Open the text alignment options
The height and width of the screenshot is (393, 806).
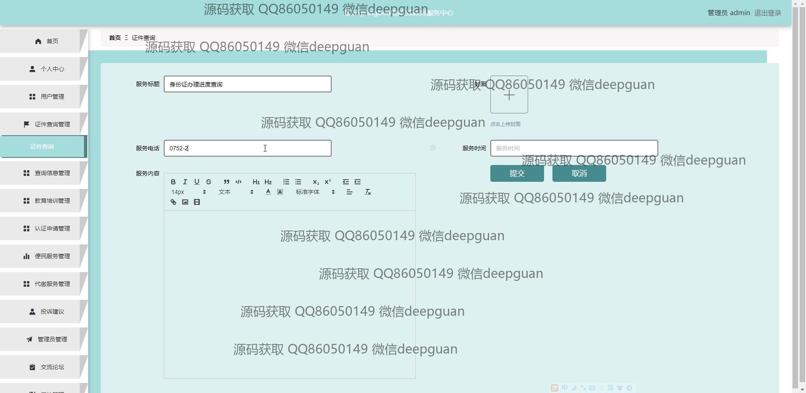coord(349,192)
